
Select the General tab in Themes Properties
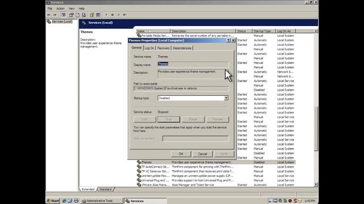tap(136, 48)
